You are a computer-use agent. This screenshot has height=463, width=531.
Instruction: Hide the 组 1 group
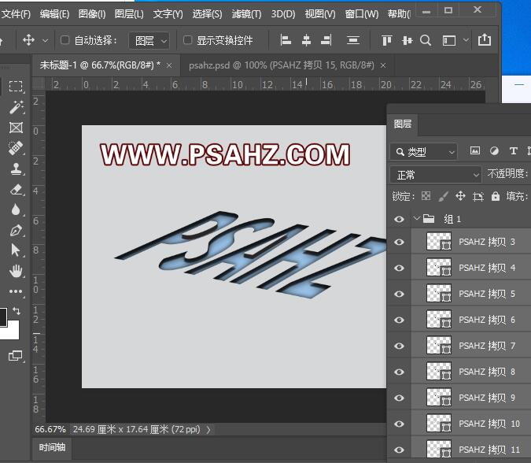400,220
